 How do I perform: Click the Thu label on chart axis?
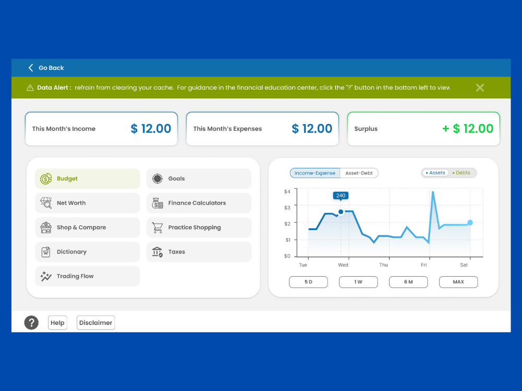point(384,265)
